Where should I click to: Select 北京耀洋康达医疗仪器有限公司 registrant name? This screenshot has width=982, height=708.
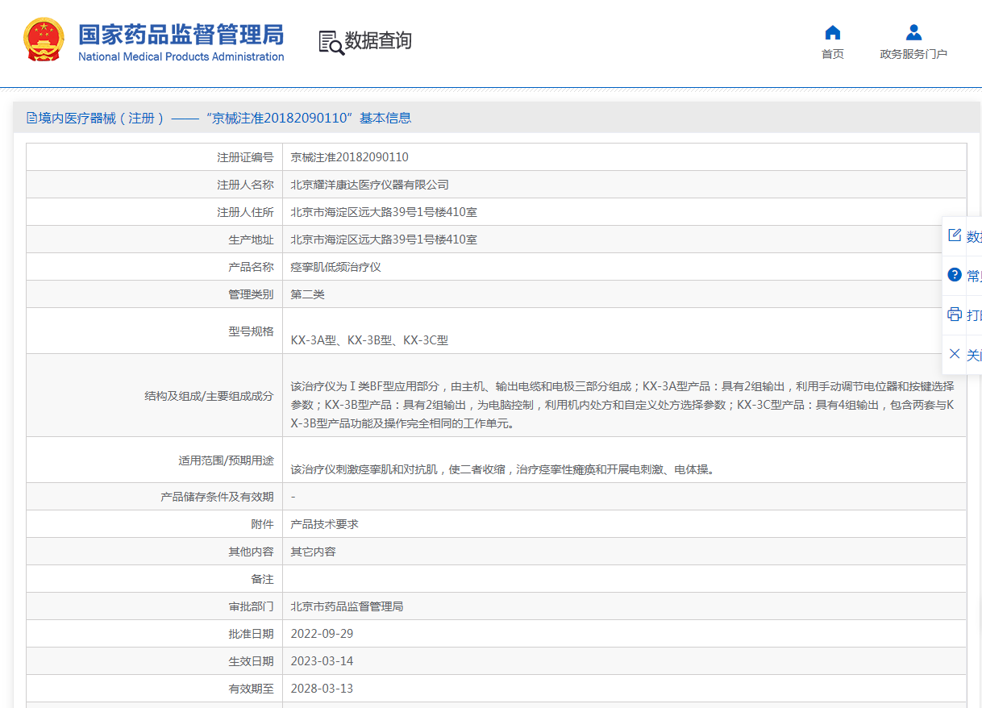tap(370, 185)
